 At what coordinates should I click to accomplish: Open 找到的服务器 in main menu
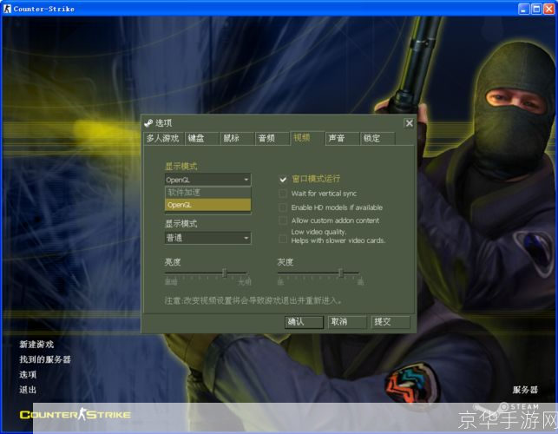point(45,359)
